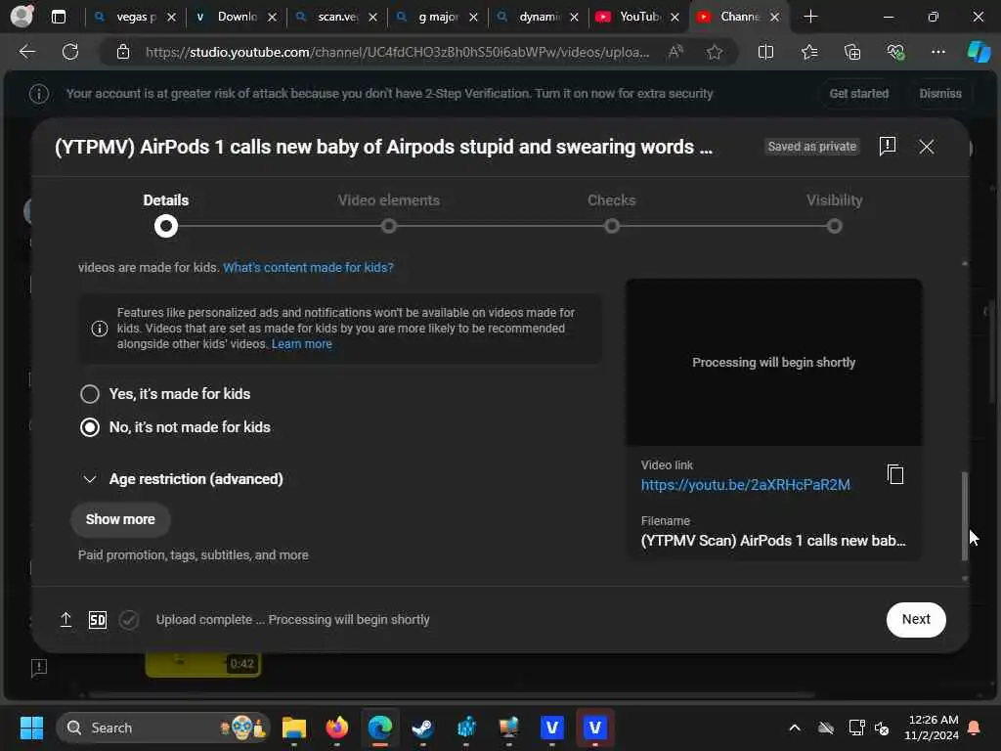Image resolution: width=1001 pixels, height=751 pixels.
Task: Click Get started for 2-Step Verification
Action: 858,94
